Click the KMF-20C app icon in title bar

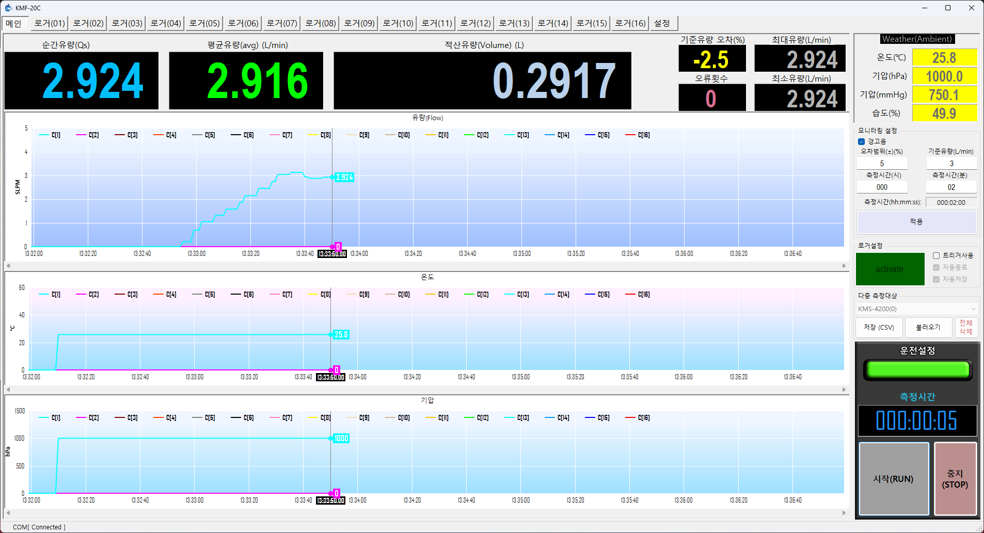8,8
